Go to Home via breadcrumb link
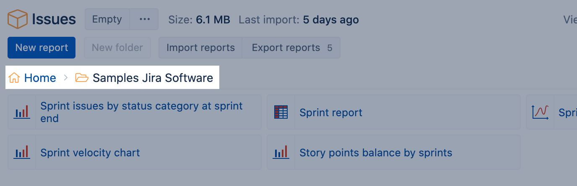Image resolution: width=577 pixels, height=186 pixels. tap(40, 78)
